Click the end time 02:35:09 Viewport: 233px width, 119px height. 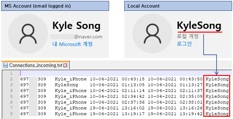[191, 97]
